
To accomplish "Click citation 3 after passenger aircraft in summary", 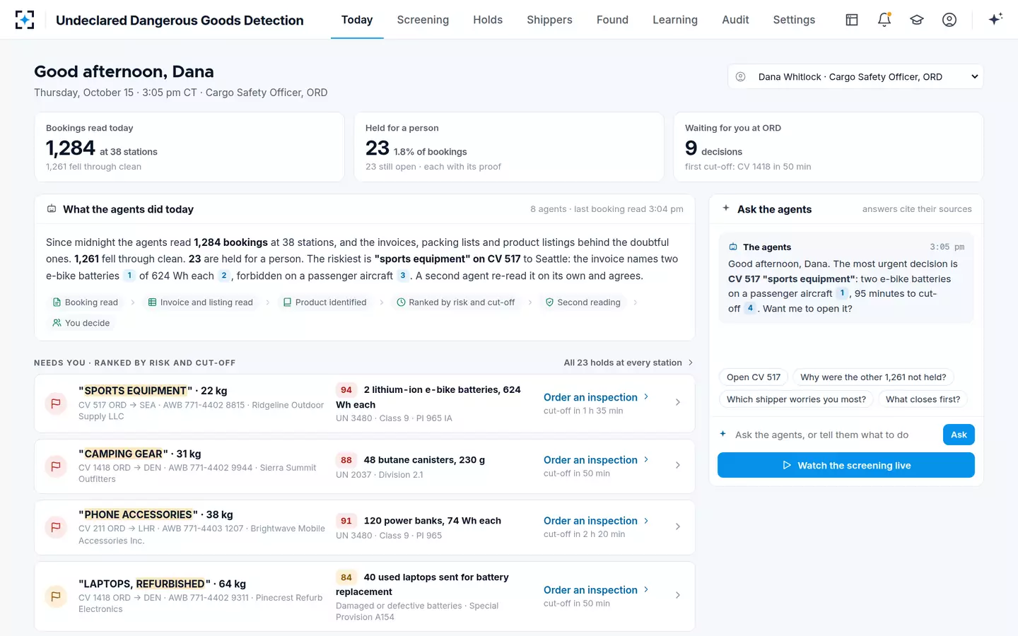I will pyautogui.click(x=403, y=276).
